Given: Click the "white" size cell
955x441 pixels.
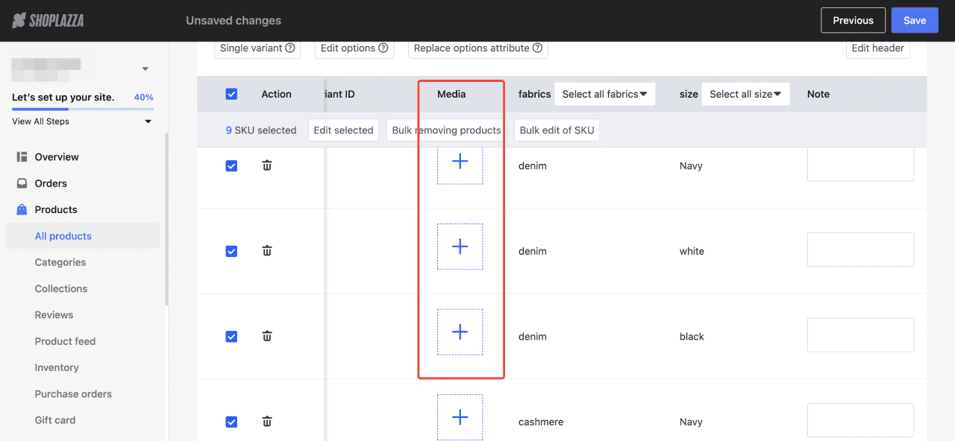Looking at the screenshot, I should 692,251.
